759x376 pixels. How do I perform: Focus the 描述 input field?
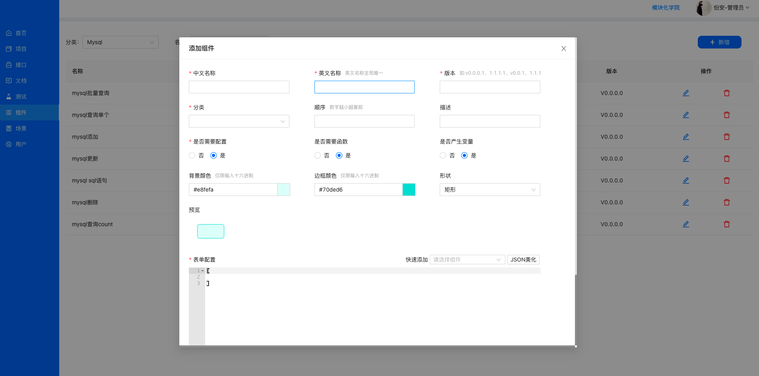coord(490,121)
